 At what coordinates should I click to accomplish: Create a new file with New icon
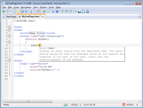(14, 11)
